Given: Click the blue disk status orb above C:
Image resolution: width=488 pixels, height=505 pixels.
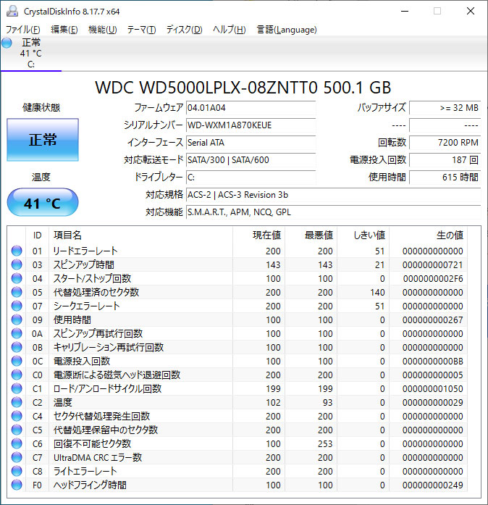Looking at the screenshot, I should tap(7, 43).
